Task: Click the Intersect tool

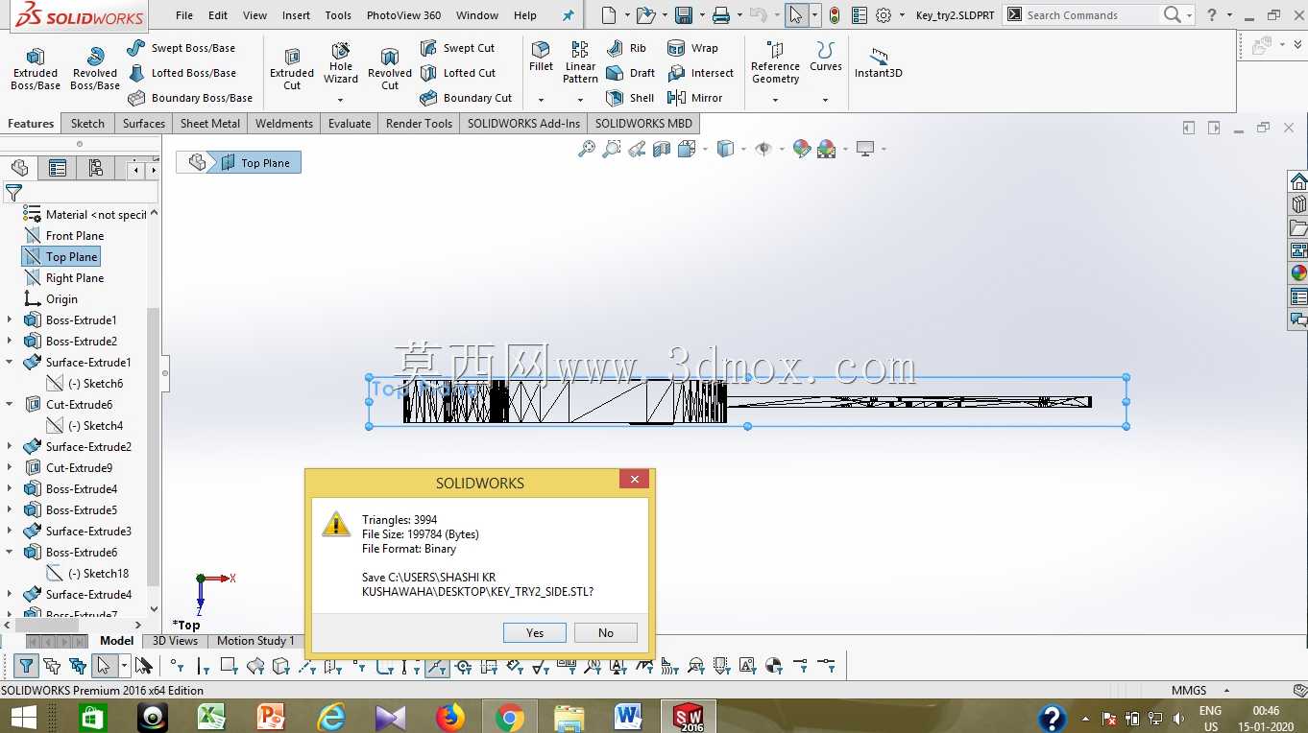Action: (700, 73)
